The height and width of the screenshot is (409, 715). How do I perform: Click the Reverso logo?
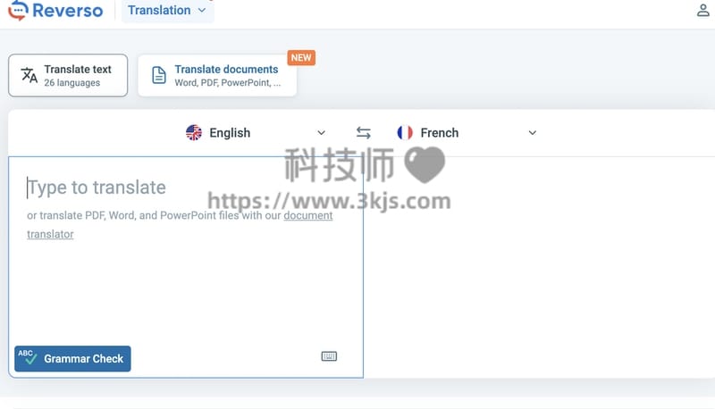click(55, 10)
